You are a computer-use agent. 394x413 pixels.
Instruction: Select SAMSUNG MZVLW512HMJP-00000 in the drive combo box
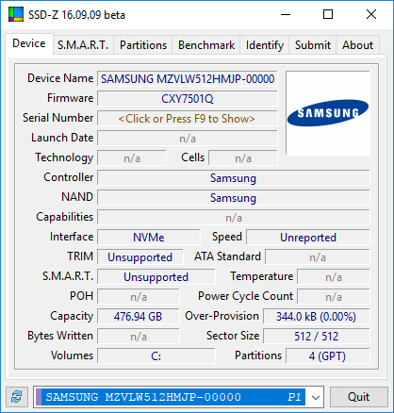pyautogui.click(x=171, y=397)
